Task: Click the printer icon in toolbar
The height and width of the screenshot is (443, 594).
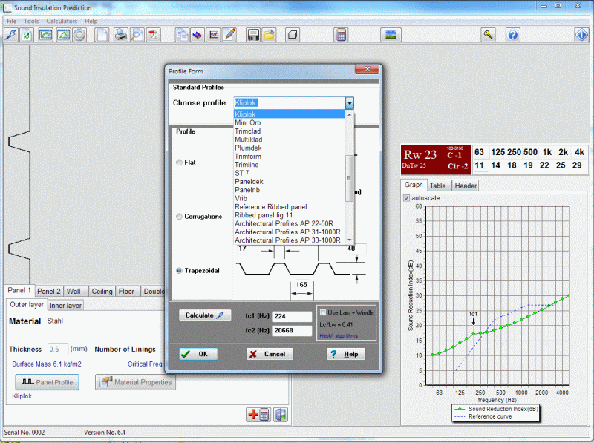Action: point(121,35)
